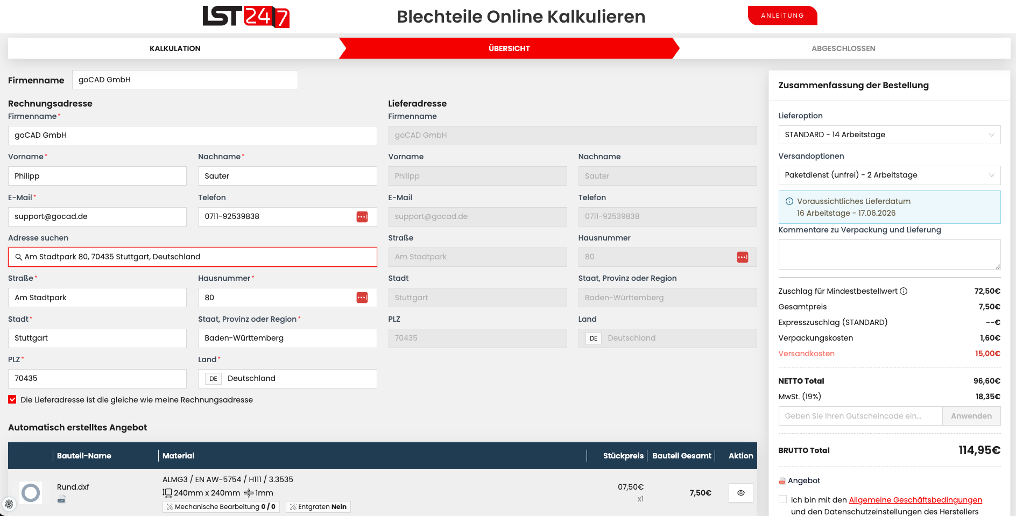The width and height of the screenshot is (1016, 516).
Task: Click the Stückpreis column header
Action: coord(623,456)
